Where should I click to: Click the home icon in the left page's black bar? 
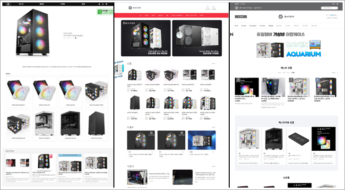(x=8, y=4)
